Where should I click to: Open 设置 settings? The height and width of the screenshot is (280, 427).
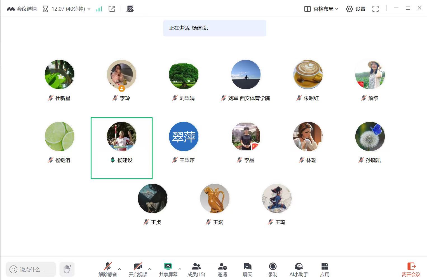point(356,9)
